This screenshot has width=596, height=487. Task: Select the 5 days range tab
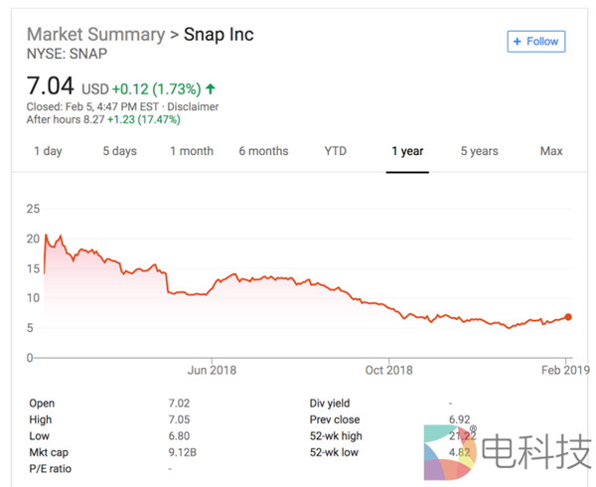119,151
